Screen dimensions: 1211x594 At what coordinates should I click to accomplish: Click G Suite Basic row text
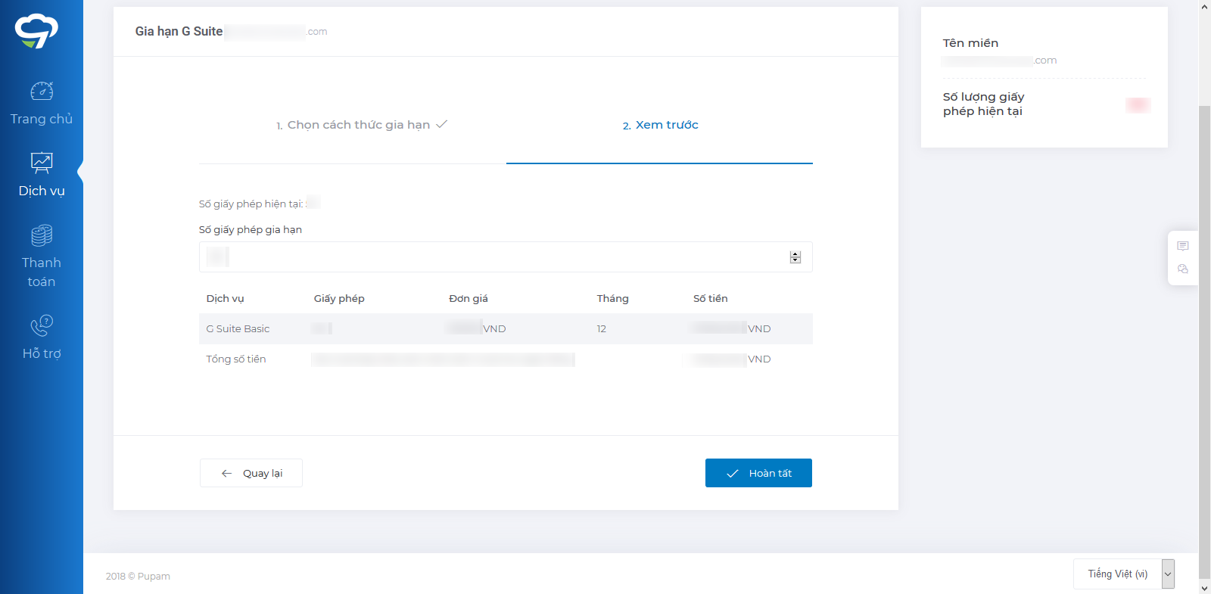(238, 328)
